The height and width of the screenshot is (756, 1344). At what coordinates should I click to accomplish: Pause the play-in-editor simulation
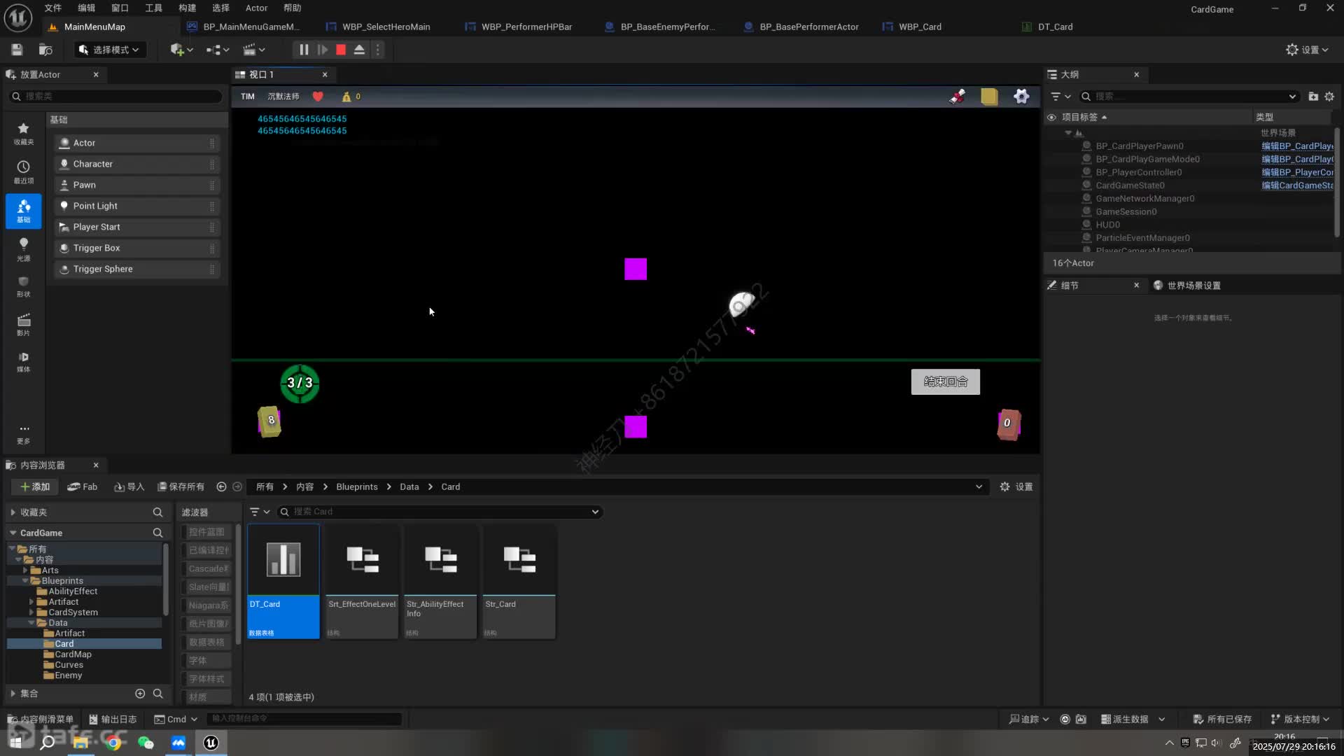click(303, 50)
